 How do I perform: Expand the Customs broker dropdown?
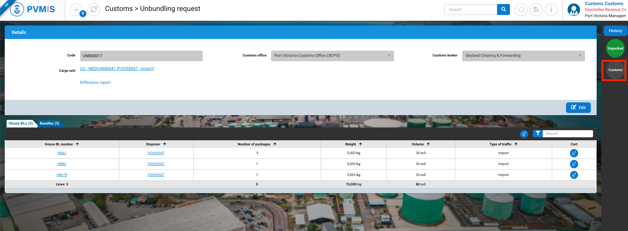[x=580, y=56]
